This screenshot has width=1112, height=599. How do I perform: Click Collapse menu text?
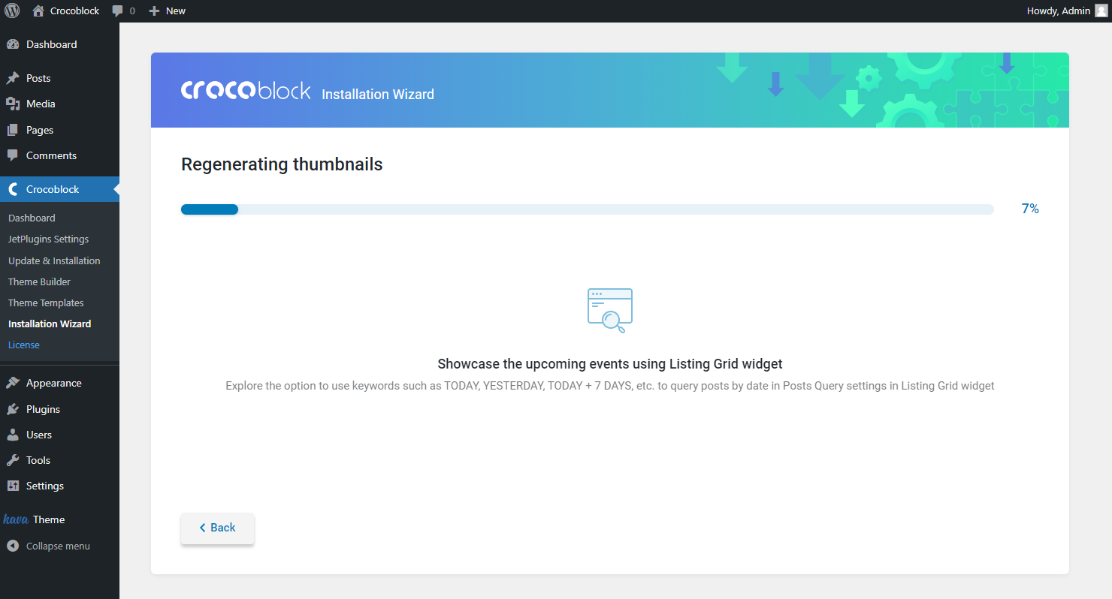[x=58, y=546]
